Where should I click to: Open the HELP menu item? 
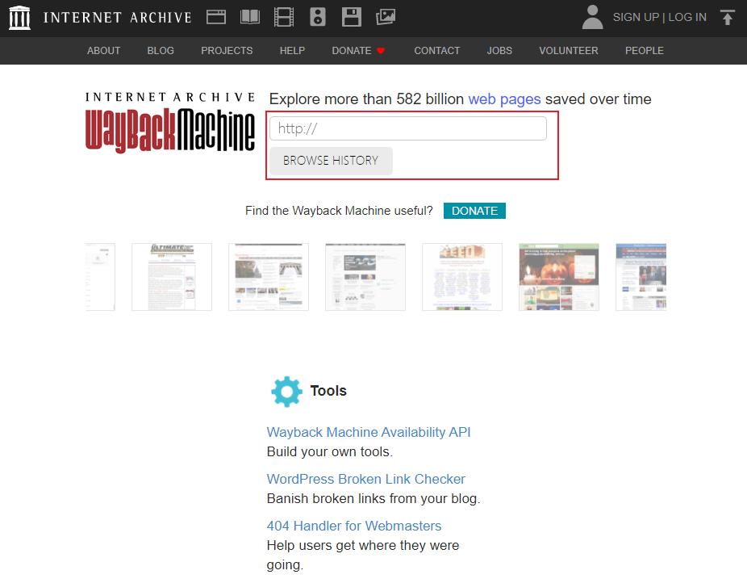[x=292, y=51]
